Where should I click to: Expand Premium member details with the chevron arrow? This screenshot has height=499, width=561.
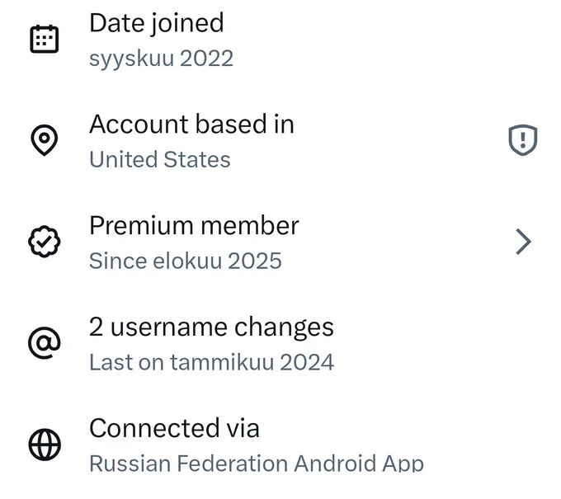[523, 242]
